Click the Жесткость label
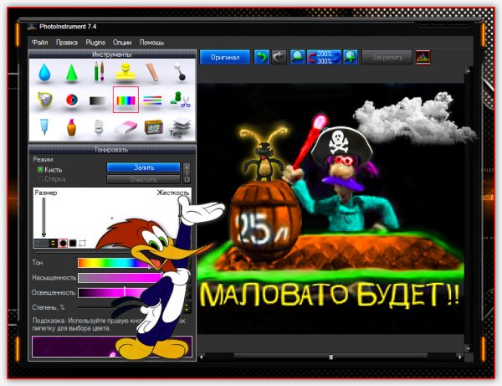Screen dimensions: 502x386 click(x=173, y=193)
